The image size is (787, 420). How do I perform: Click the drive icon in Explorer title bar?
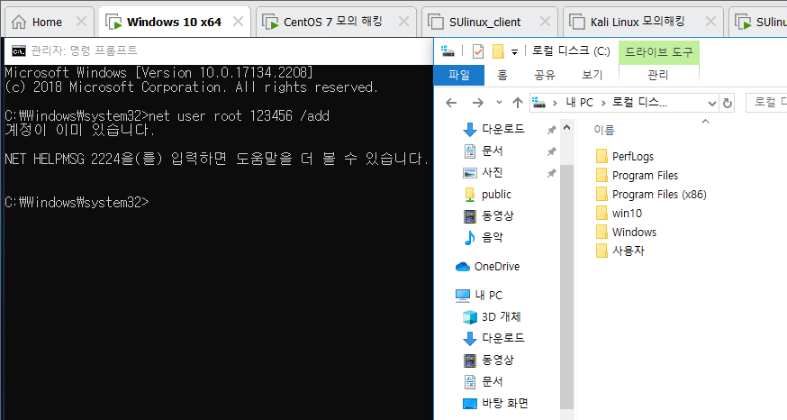point(448,50)
